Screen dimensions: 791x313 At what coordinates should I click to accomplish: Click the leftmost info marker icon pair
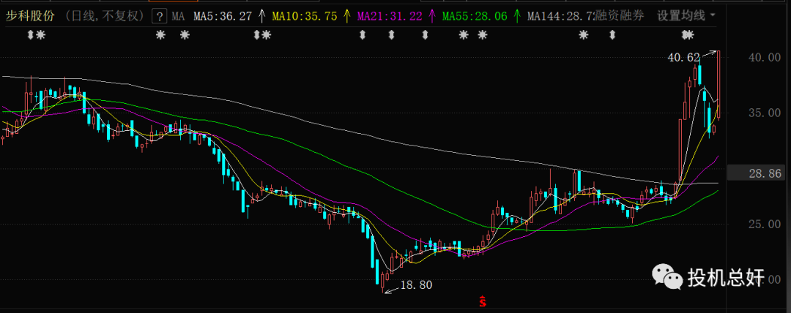click(35, 35)
